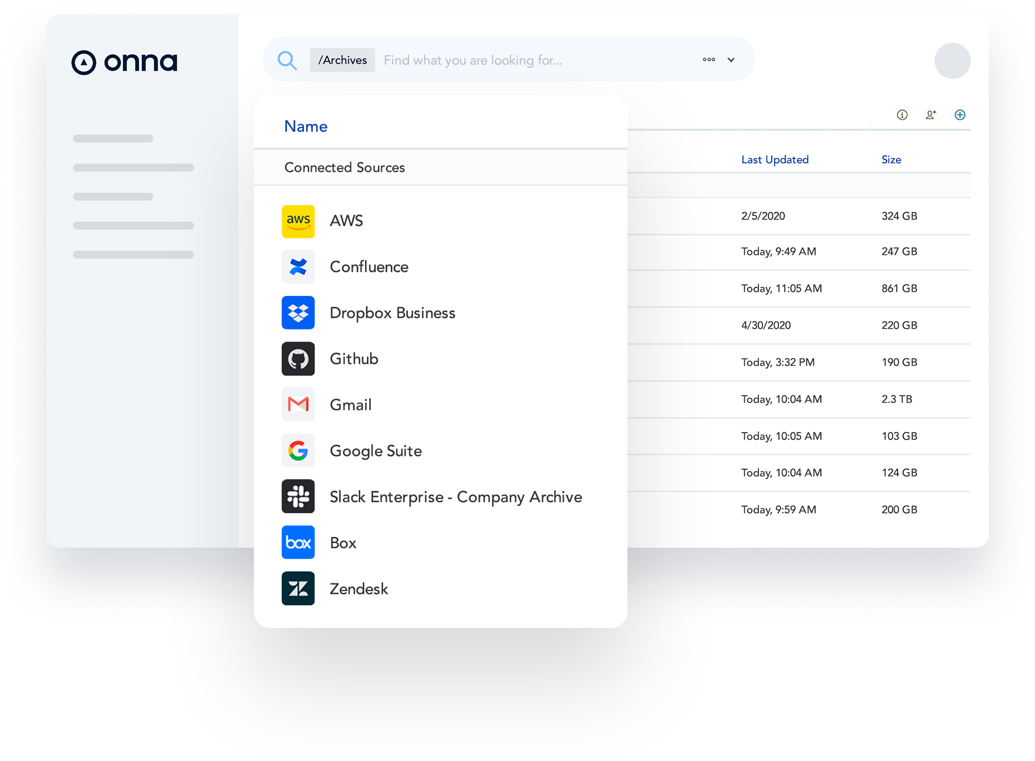
Task: Open the user avatar circle
Action: point(952,61)
